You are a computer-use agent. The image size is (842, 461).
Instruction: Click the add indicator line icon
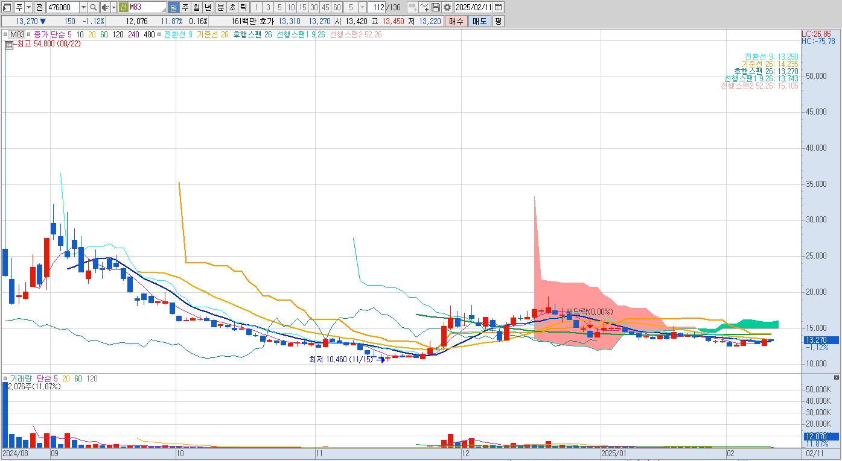[424, 7]
